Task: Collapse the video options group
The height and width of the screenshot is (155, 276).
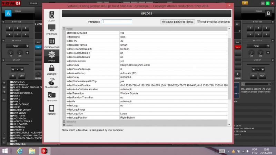Action: 64,29
